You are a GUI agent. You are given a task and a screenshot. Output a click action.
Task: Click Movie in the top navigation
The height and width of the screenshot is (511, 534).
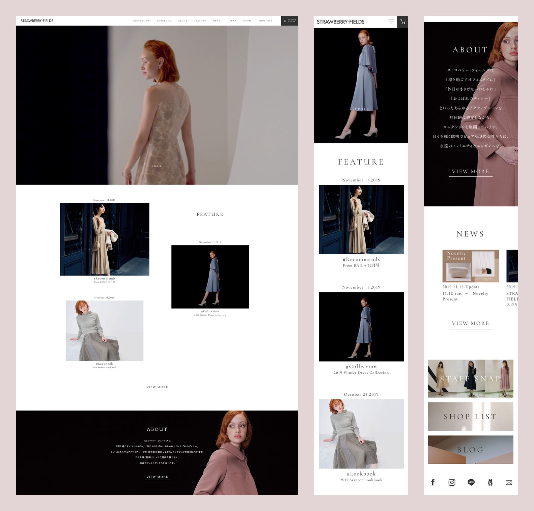pos(247,21)
